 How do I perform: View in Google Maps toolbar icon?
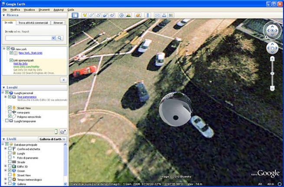(x=171, y=15)
